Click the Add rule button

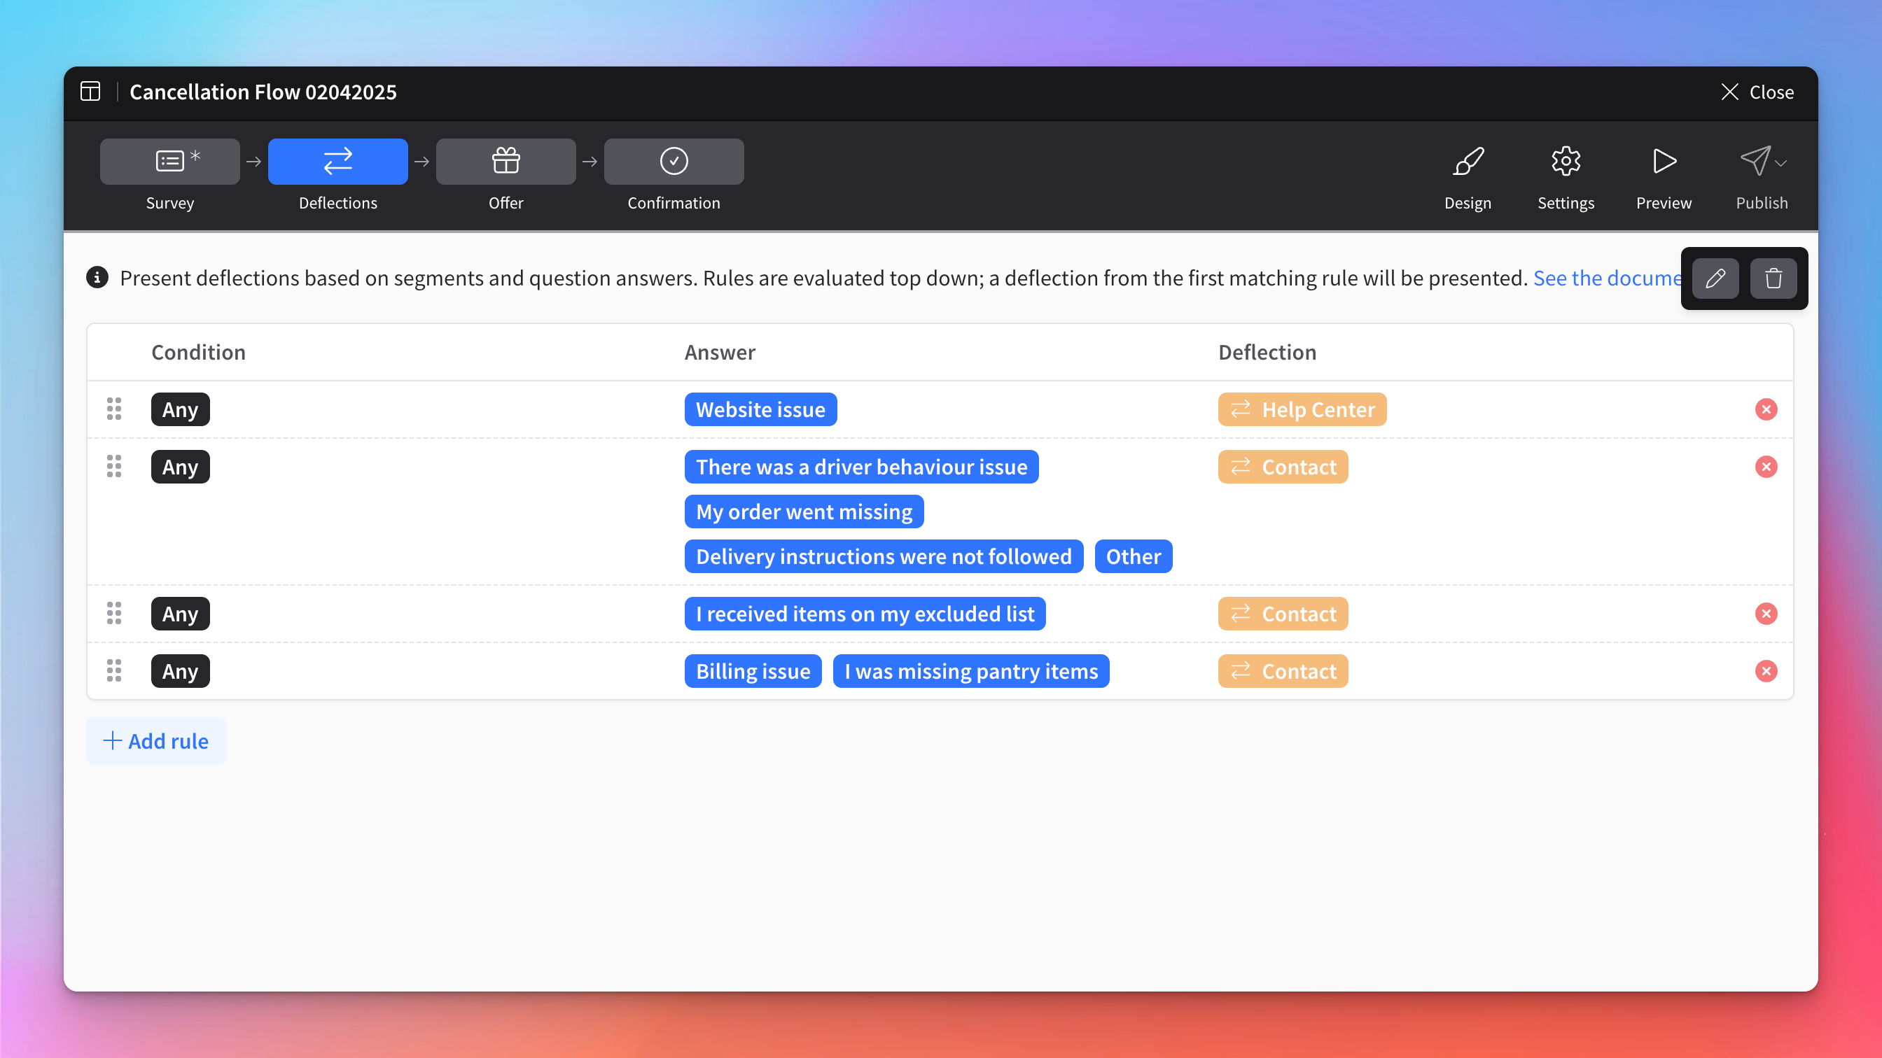click(156, 741)
